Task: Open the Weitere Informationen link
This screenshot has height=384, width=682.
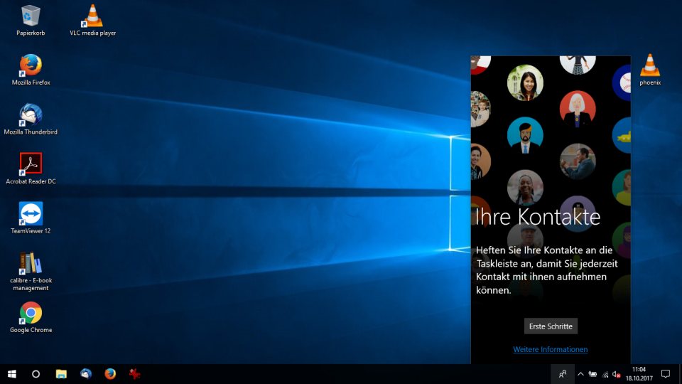Action: pyautogui.click(x=550, y=349)
